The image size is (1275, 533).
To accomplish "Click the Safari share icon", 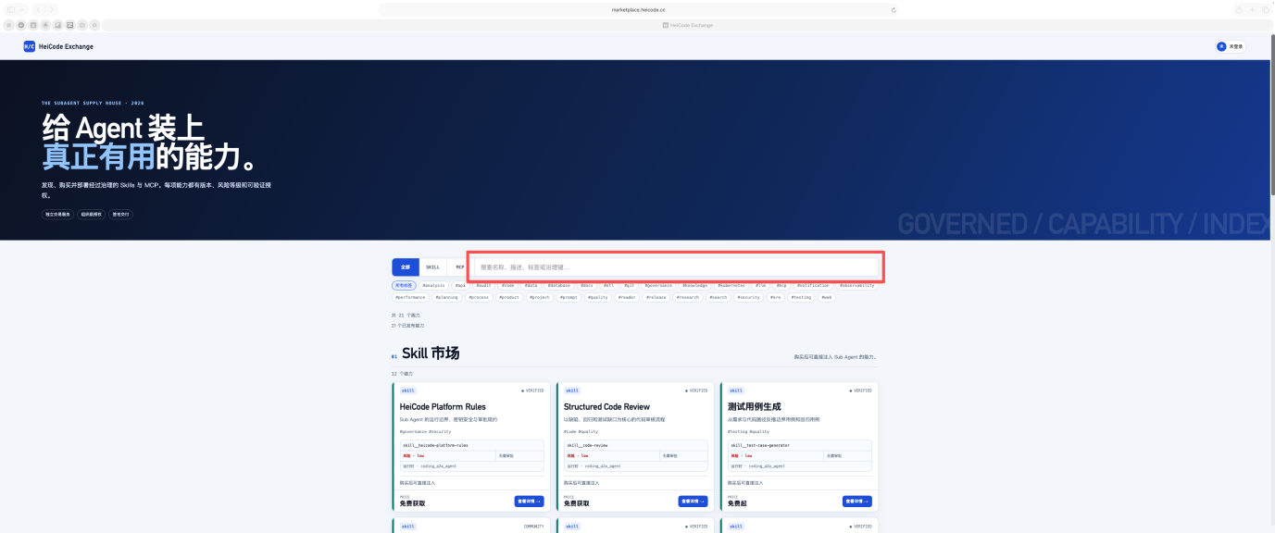I will click(x=1239, y=9).
